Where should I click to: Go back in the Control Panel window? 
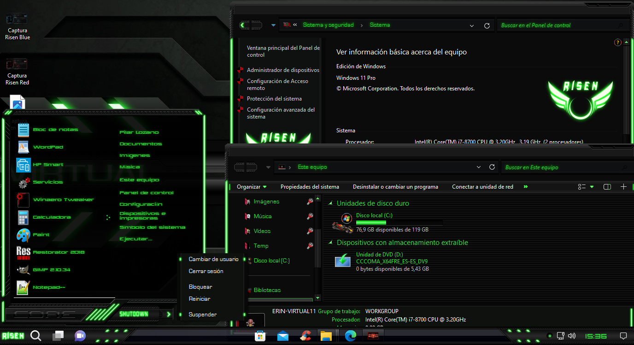point(244,25)
